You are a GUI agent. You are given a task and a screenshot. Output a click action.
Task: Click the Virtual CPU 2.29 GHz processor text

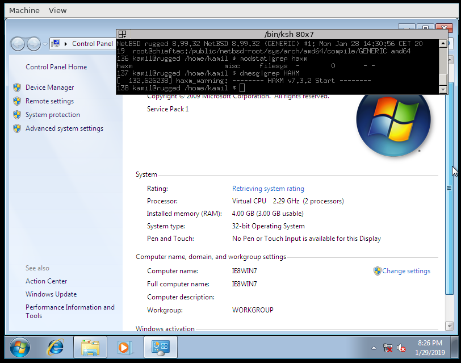(288, 201)
